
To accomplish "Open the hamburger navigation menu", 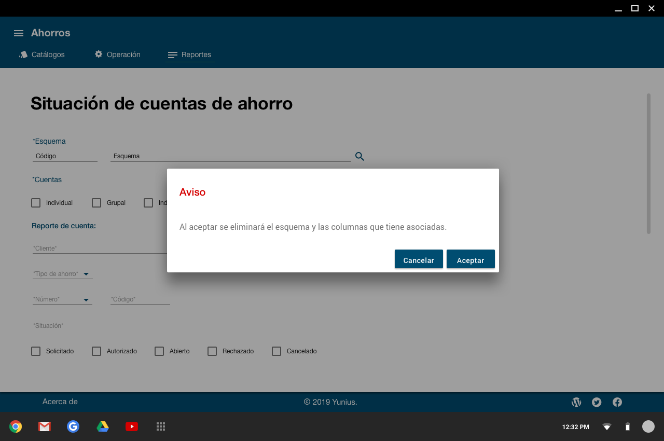I will click(19, 33).
